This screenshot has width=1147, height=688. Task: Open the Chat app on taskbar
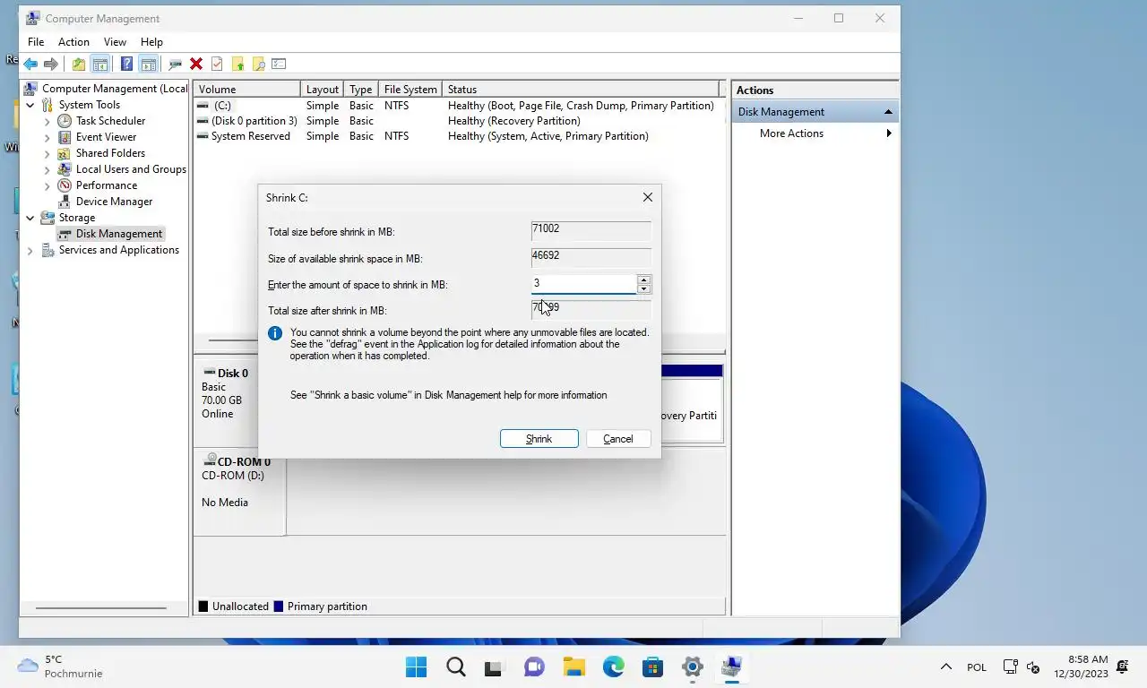[534, 666]
